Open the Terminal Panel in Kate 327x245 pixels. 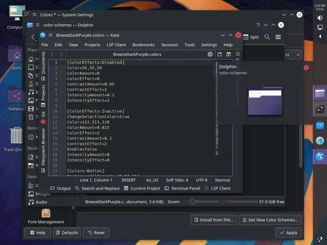182,188
